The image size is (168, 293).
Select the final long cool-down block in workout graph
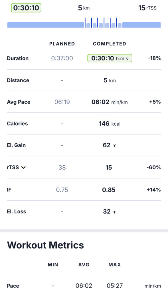click(x=141, y=25)
